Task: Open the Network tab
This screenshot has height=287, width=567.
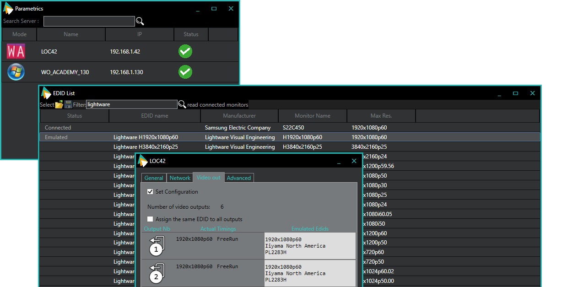Action: pyautogui.click(x=180, y=178)
